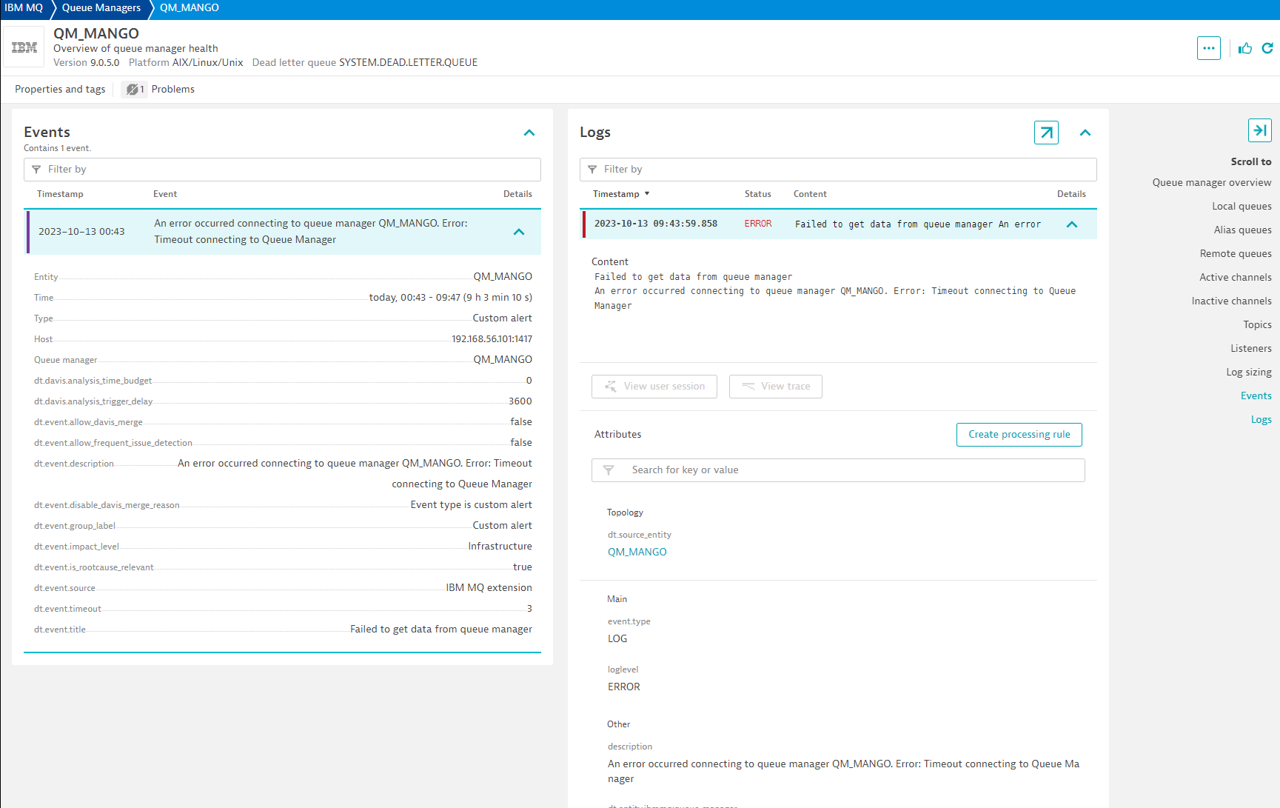1280x808 pixels.
Task: Click the refresh icon in header
Action: pyautogui.click(x=1267, y=48)
